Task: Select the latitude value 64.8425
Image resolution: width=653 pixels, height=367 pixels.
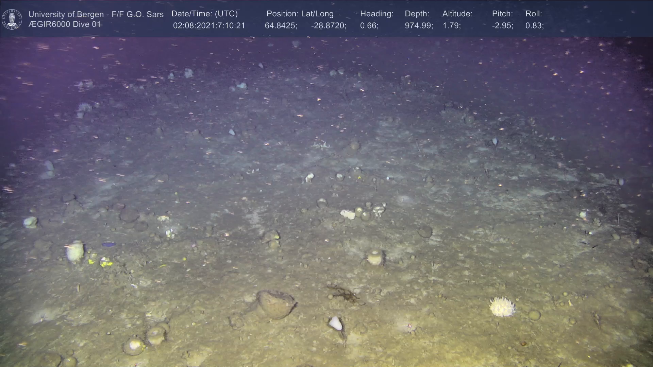Action: point(281,26)
